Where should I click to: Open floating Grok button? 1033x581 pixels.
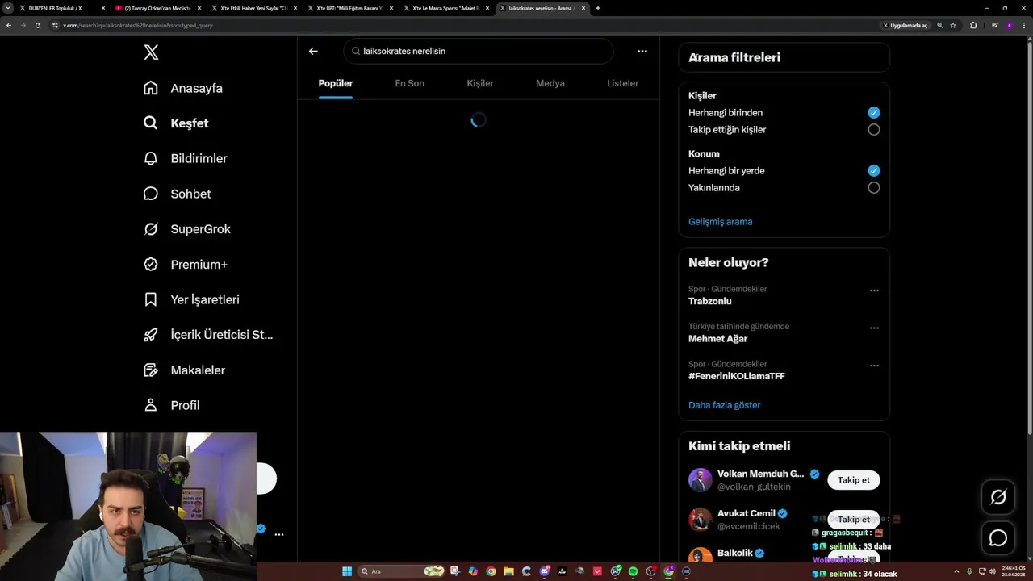998,498
